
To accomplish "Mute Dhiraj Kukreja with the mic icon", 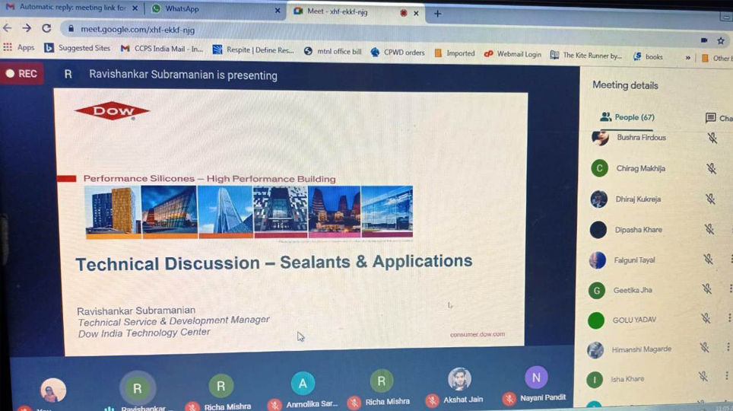I will click(710, 199).
